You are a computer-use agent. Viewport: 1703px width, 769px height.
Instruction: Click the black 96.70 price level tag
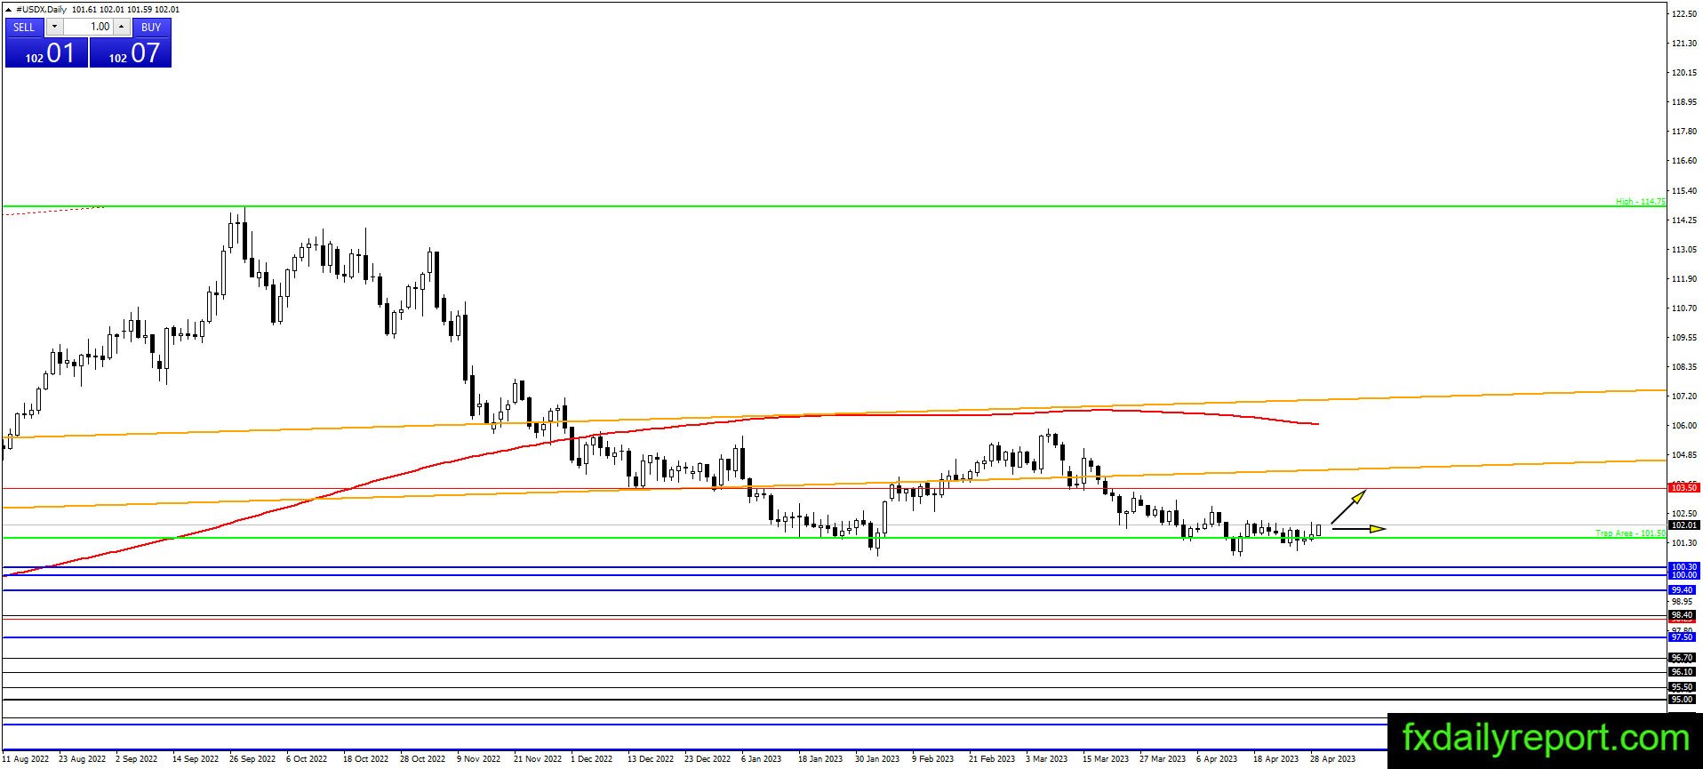(x=1683, y=659)
